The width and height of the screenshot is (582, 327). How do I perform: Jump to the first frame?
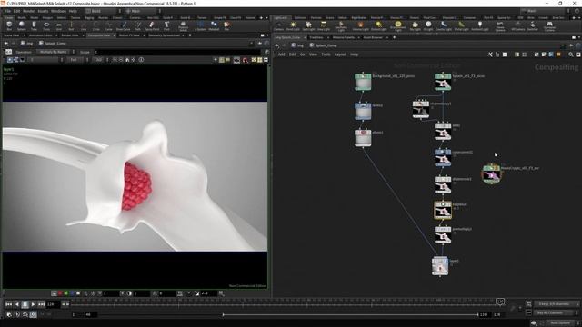click(8, 304)
